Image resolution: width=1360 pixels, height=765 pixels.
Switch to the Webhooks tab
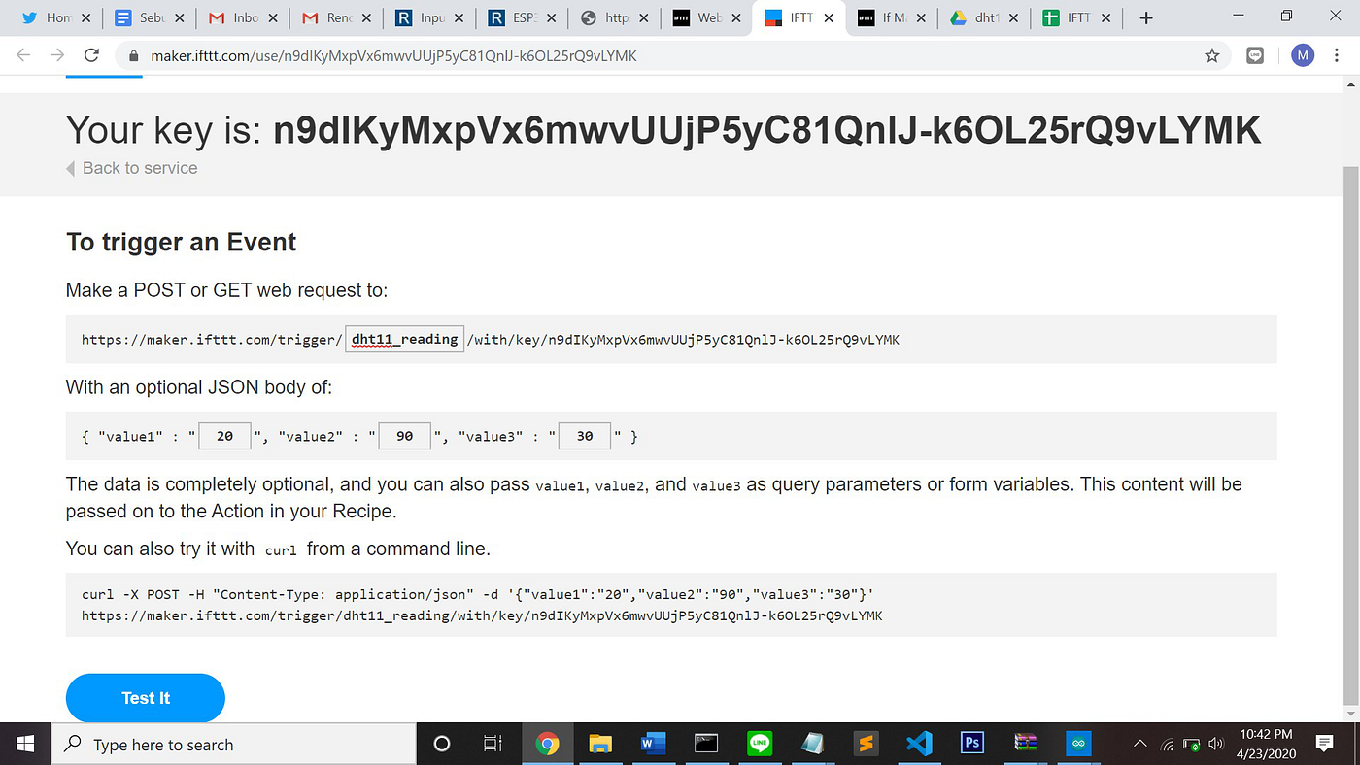tap(704, 17)
